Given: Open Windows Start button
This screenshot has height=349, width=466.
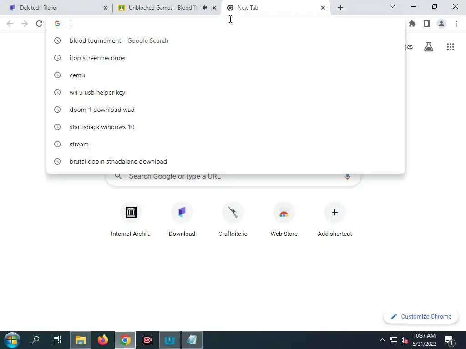Looking at the screenshot, I should [12, 340].
